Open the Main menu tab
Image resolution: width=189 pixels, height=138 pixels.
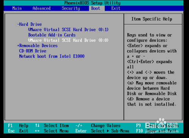17,8
